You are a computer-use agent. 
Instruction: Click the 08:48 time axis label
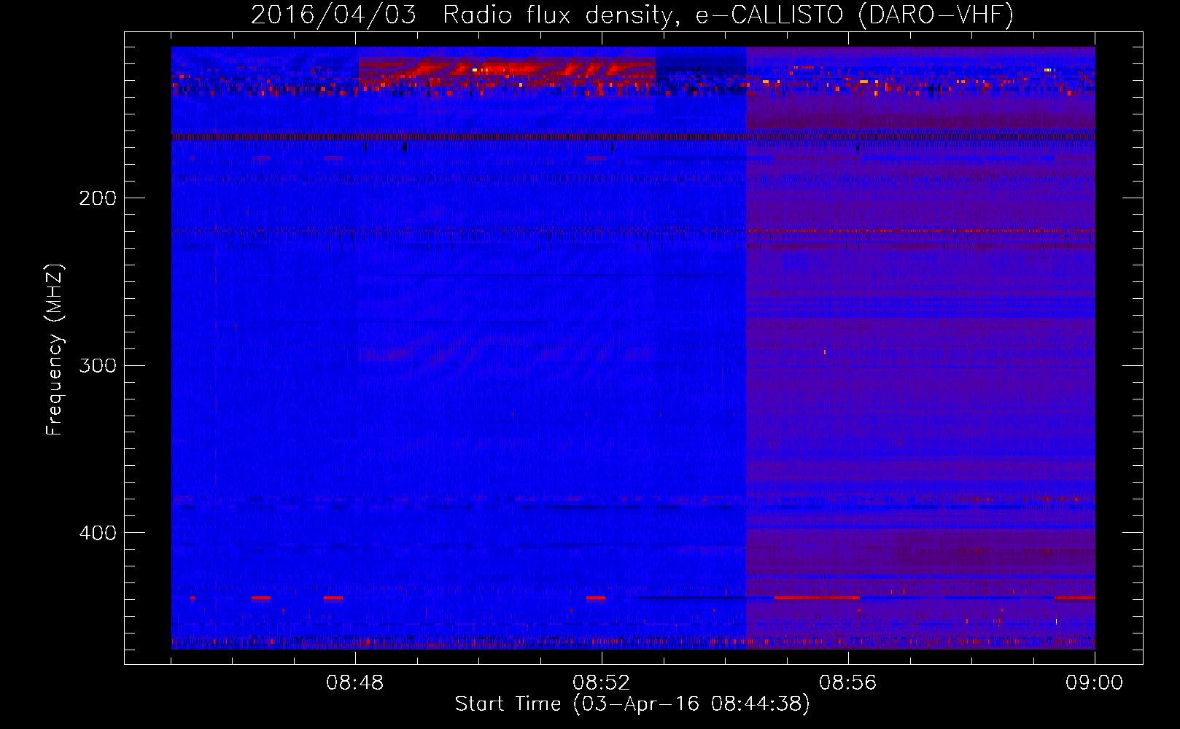pyautogui.click(x=355, y=683)
